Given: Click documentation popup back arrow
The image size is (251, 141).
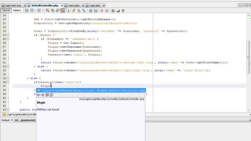Looking at the screenshot, I should pyautogui.click(x=38, y=95).
